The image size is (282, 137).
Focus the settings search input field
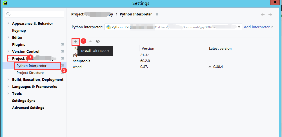(x=35, y=14)
